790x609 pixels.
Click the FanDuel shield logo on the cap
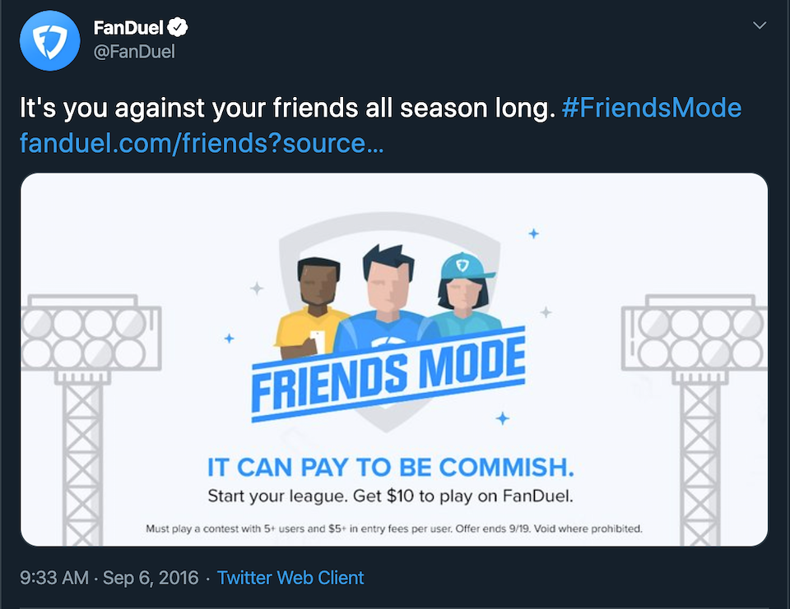[462, 266]
